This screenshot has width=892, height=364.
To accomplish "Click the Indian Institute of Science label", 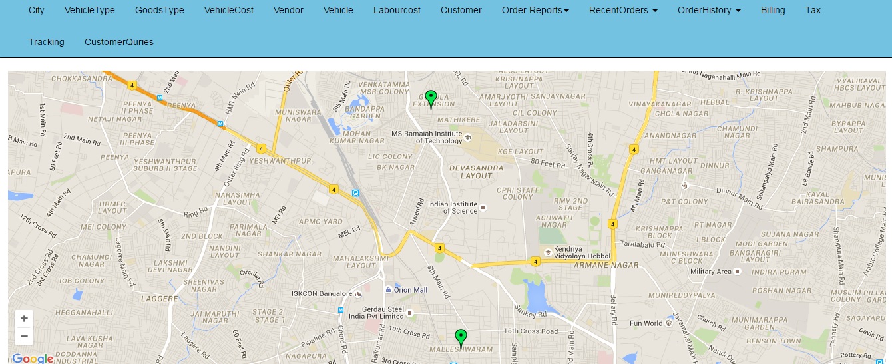I will (x=453, y=208).
